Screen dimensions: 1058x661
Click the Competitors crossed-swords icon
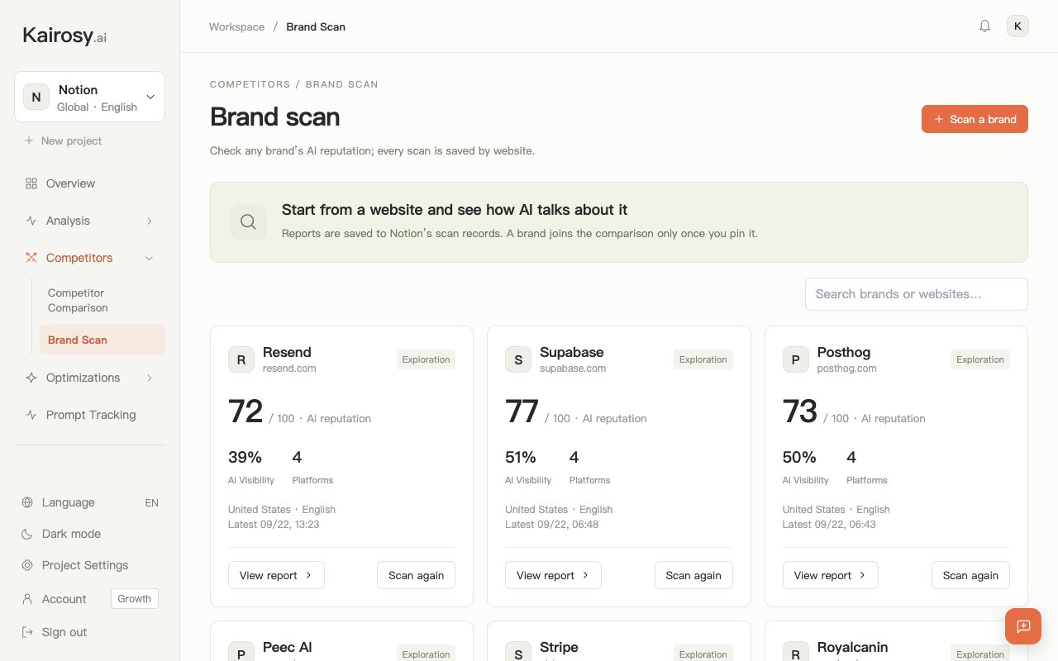31,258
